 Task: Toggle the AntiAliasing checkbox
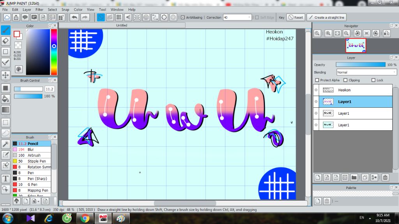[183, 17]
